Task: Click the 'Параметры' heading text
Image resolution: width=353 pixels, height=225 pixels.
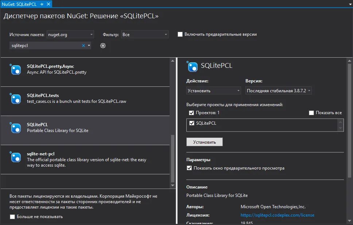Action: point(198,160)
